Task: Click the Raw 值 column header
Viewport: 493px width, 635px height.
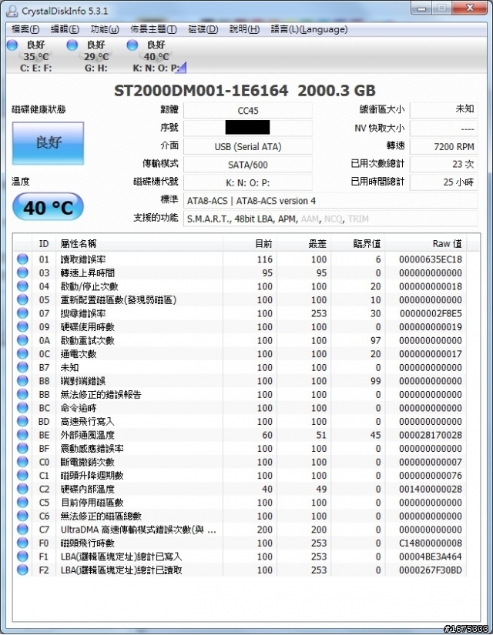Action: (x=425, y=244)
